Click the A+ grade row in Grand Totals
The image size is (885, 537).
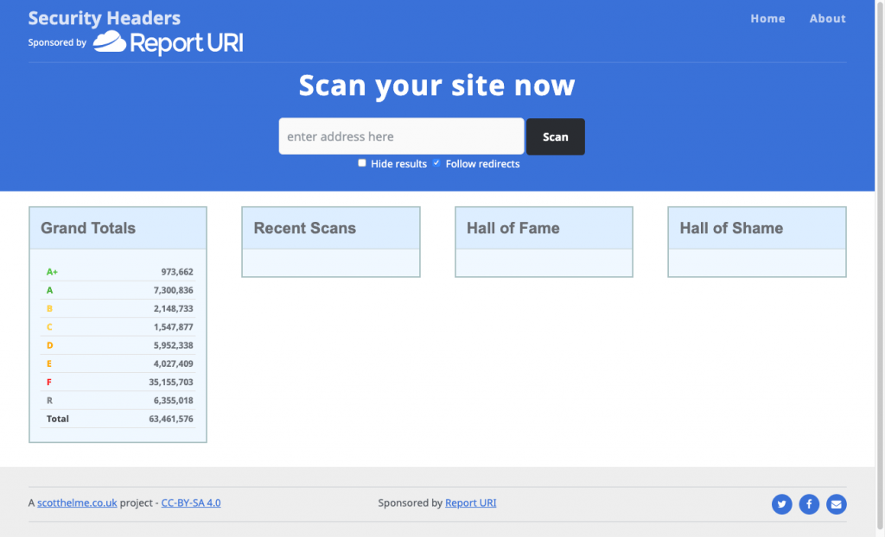coord(118,271)
